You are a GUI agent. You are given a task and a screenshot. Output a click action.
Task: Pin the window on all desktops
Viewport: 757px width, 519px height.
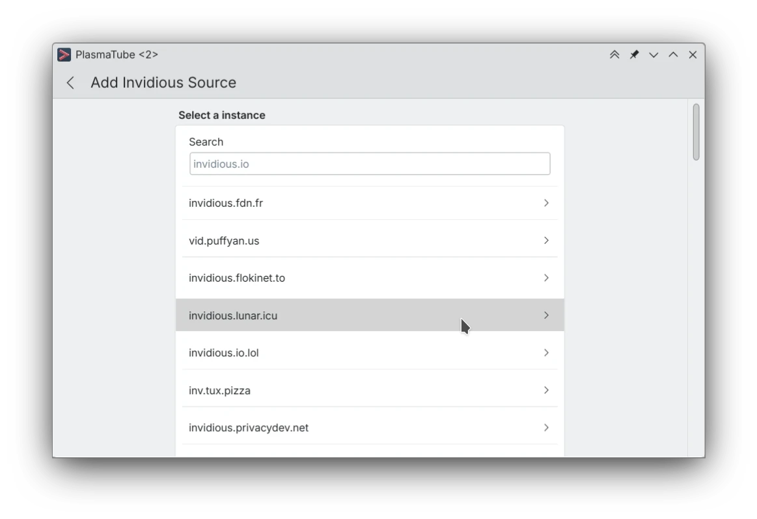(x=634, y=55)
